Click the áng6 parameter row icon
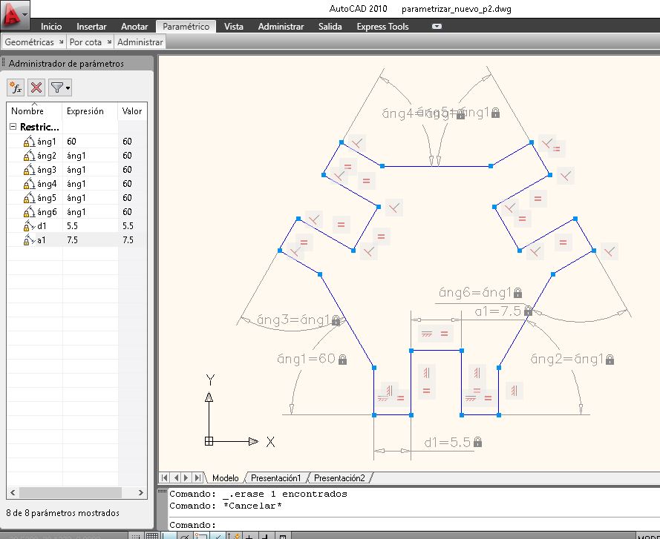Image resolution: width=660 pixels, height=539 pixels. coord(29,212)
